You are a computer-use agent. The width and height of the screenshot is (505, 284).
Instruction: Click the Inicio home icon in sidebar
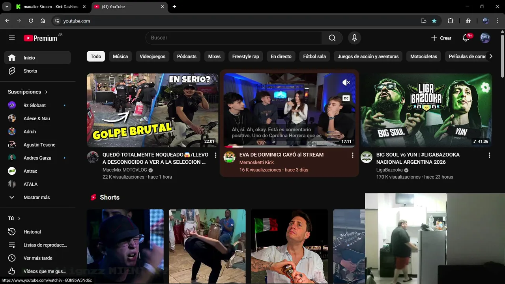click(12, 58)
